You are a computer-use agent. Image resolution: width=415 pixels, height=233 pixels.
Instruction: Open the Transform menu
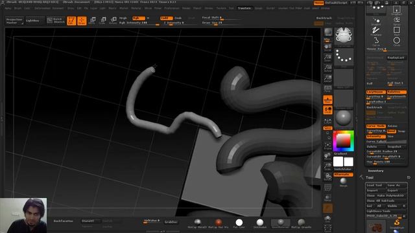click(x=244, y=8)
